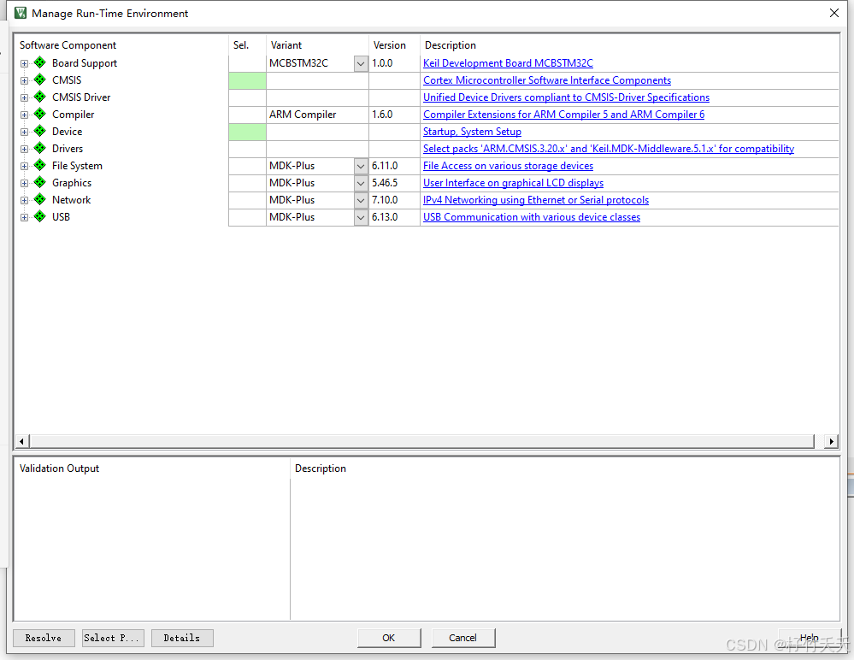Click the Graphics component diamond icon
854x660 pixels.
(40, 182)
